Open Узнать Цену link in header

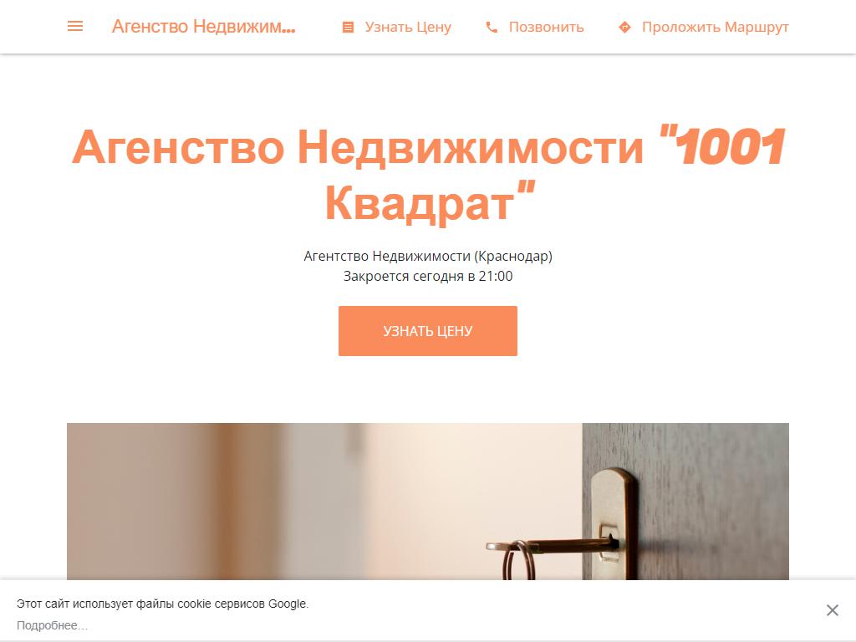click(408, 28)
